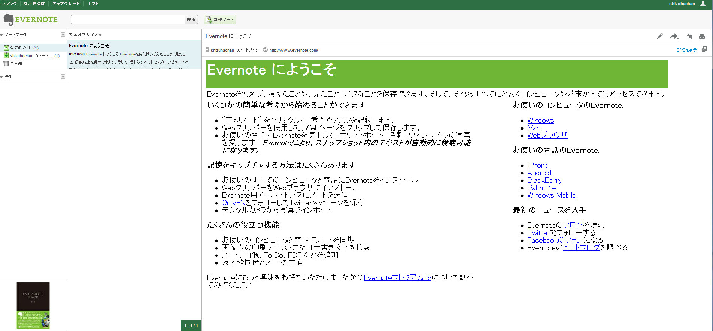Click the shizuhachan のノートブック label above the note
Screen dimensions: 713x331
tap(235, 50)
